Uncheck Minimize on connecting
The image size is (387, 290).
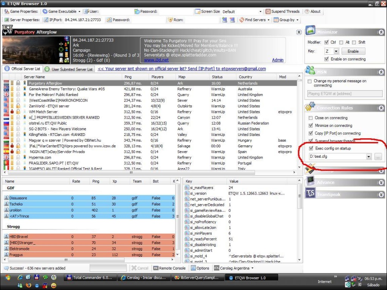[311, 125]
